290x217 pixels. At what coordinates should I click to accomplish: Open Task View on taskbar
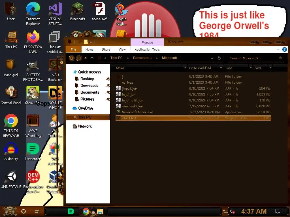pyautogui.click(x=37, y=211)
